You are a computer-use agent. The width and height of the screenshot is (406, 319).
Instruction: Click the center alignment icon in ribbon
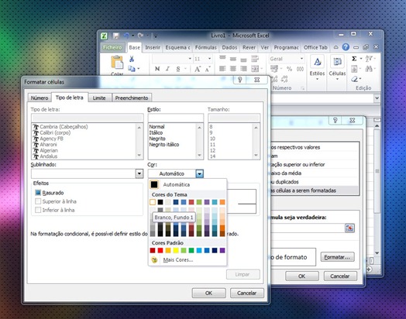coord(232,69)
